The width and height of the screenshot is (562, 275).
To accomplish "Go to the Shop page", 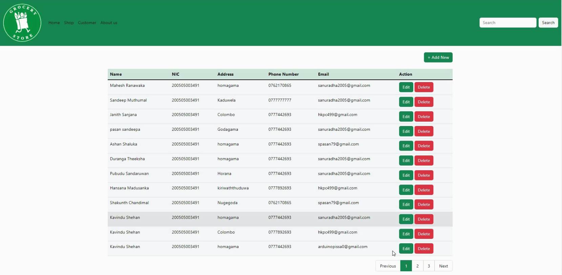I will pos(69,23).
